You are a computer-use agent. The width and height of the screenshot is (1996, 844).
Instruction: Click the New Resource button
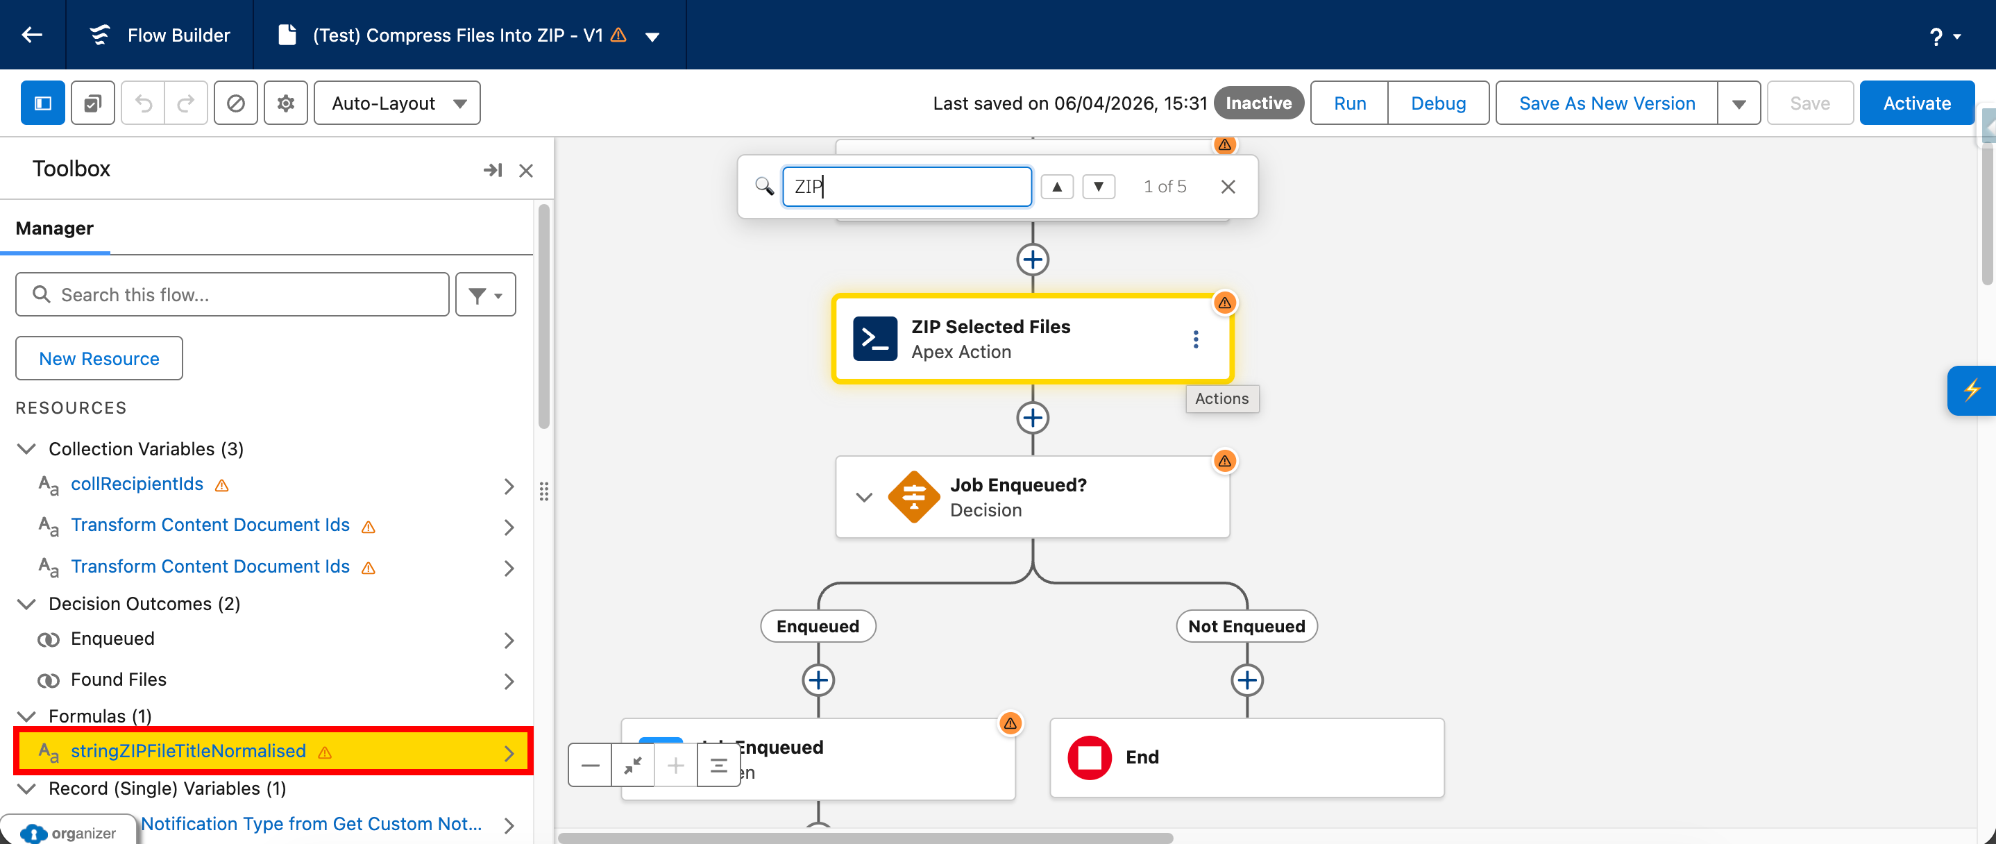pyautogui.click(x=99, y=358)
